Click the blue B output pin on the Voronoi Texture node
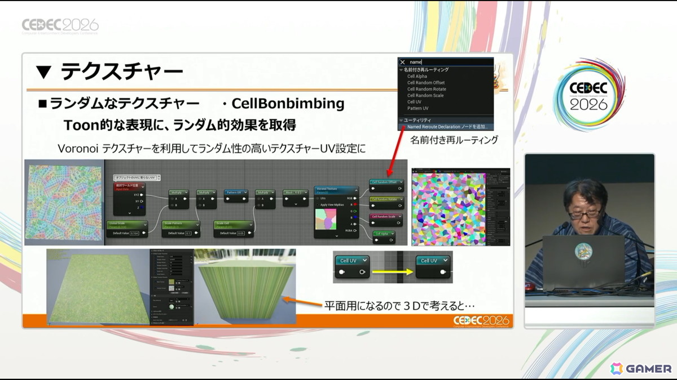677x380 pixels. [355, 217]
